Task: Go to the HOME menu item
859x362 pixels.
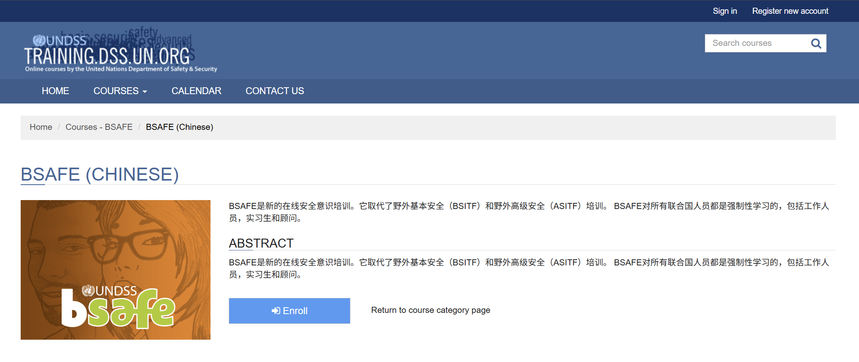Action: point(55,91)
